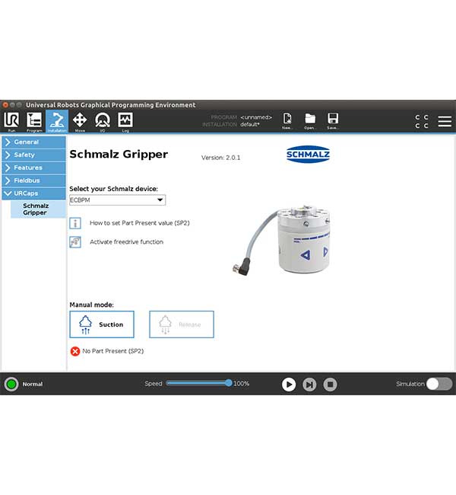Image resolution: width=456 pixels, height=495 pixels.
Task: Click the four-C checksum icon
Action: pos(422,121)
